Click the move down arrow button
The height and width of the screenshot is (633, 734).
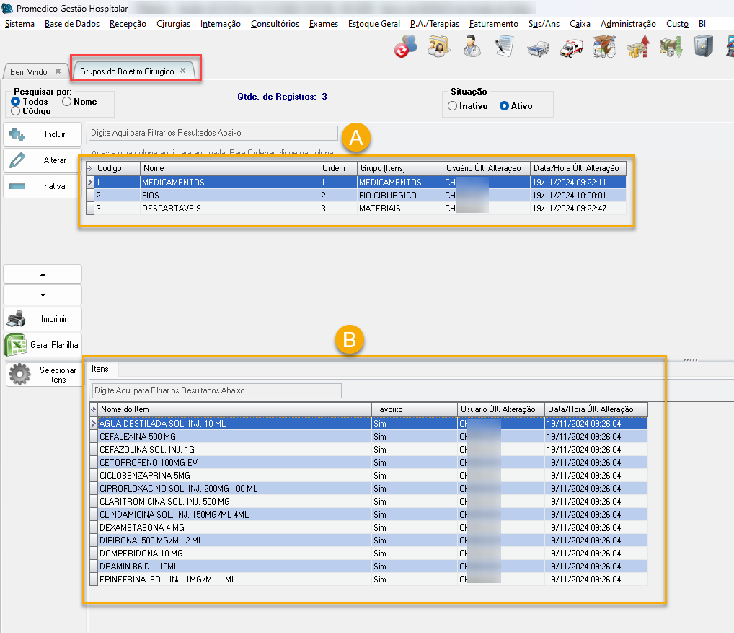click(x=43, y=295)
